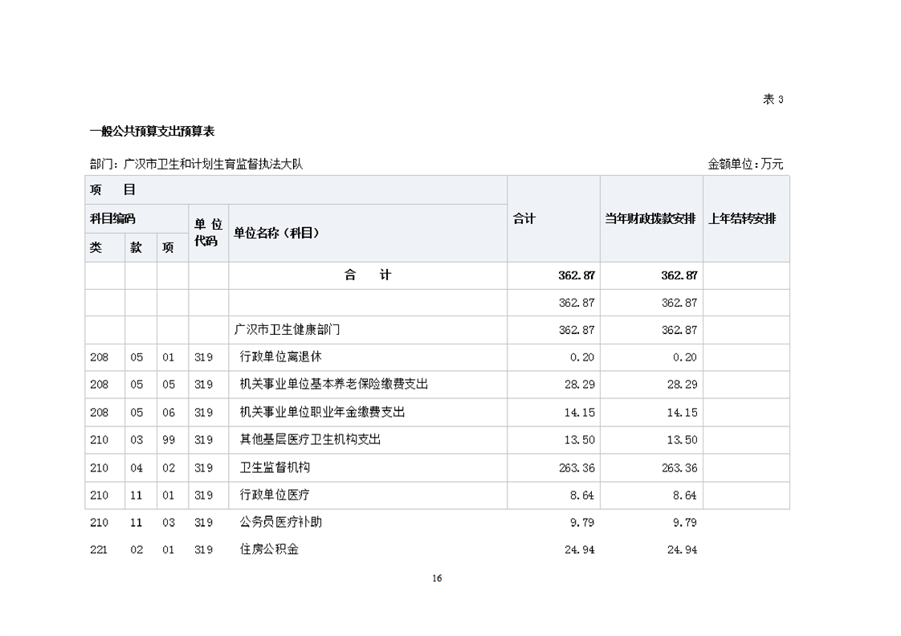
Task: Click 28.29 in the 合计 column
Action: point(579,385)
